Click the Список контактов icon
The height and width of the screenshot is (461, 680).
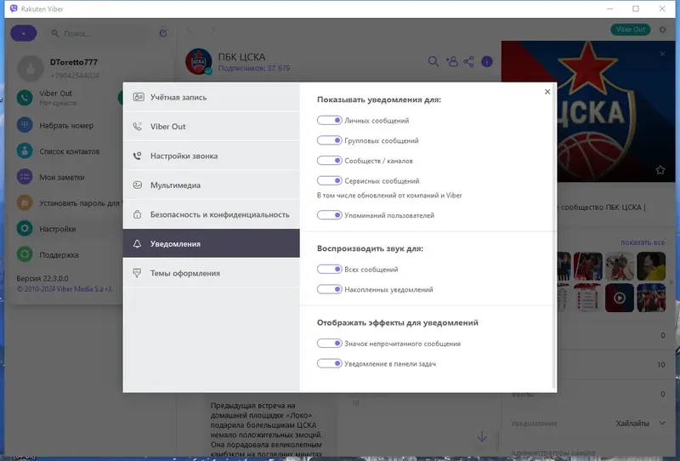(x=25, y=151)
